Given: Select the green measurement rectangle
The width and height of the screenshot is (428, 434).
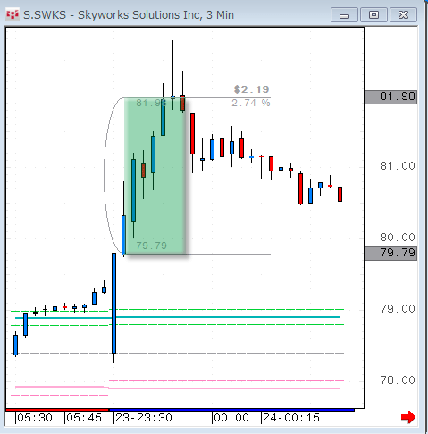Looking at the screenshot, I should (155, 176).
